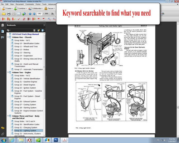179x143 pixels.
Task: Open the Forms menu
Action: tap(38, 4)
